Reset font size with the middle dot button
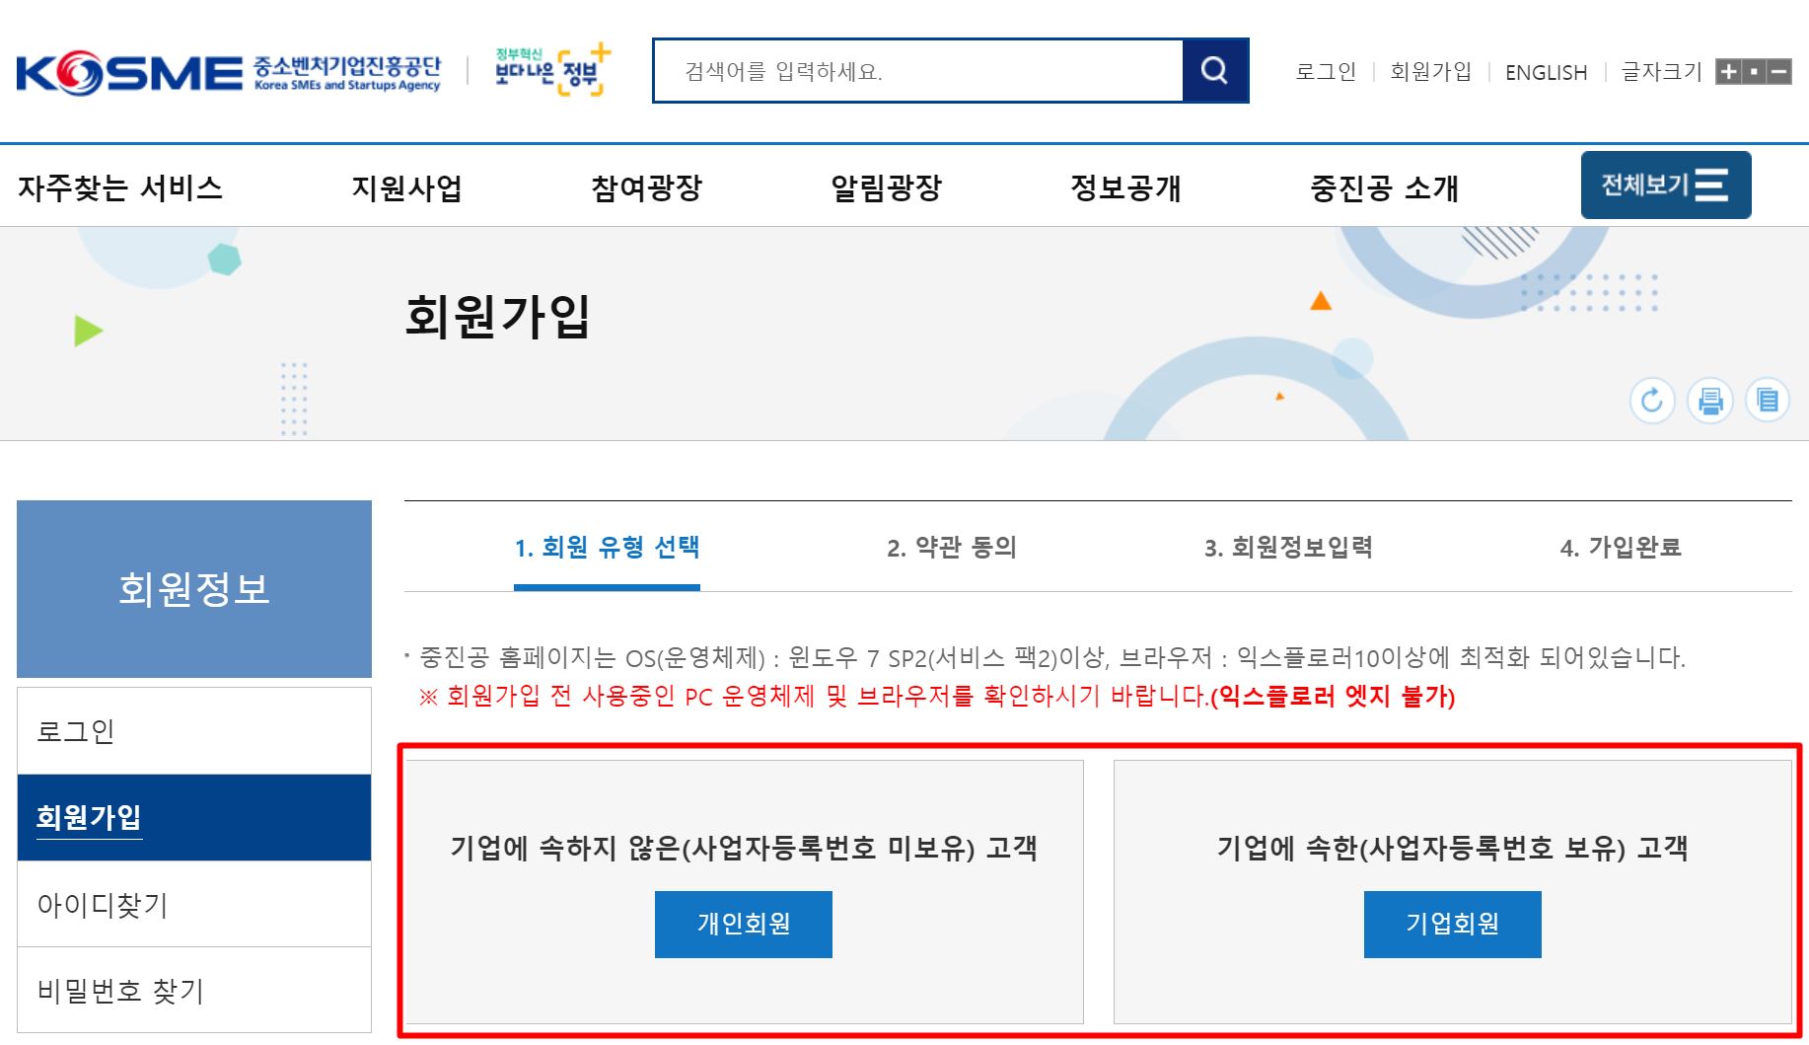 [1755, 70]
